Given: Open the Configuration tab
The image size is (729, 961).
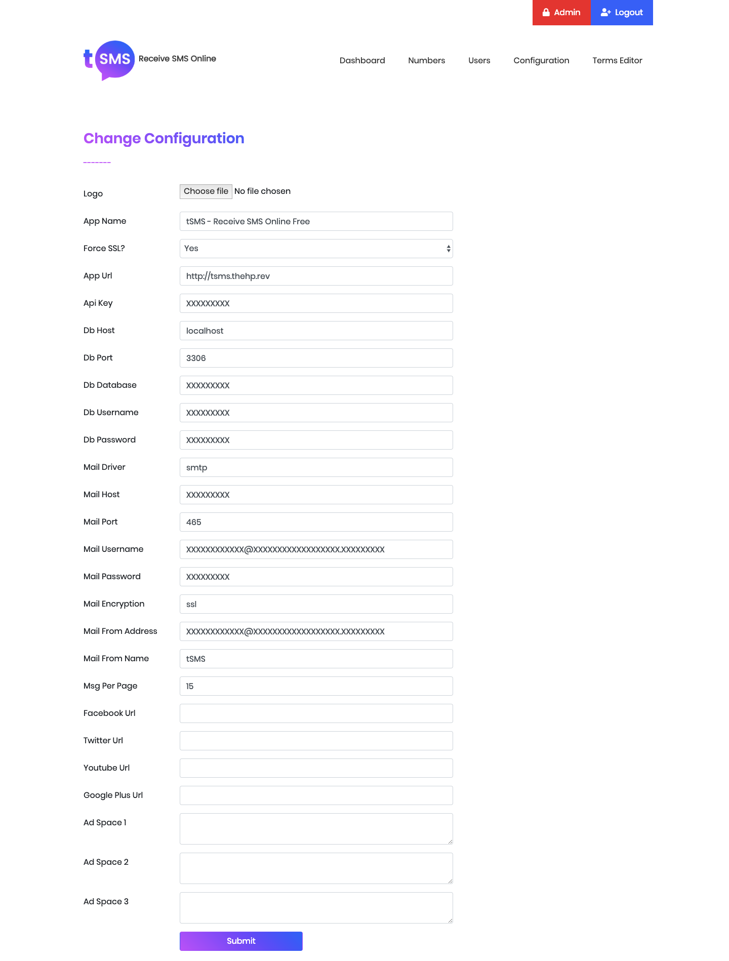Looking at the screenshot, I should pos(541,60).
